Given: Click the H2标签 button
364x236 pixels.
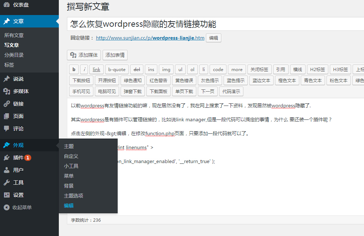Looking at the screenshot, I should coord(317,69).
